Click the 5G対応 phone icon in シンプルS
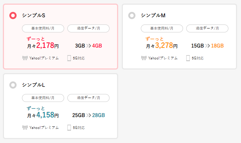Image resolution: width=241 pixels, height=143 pixels. [x=69, y=58]
